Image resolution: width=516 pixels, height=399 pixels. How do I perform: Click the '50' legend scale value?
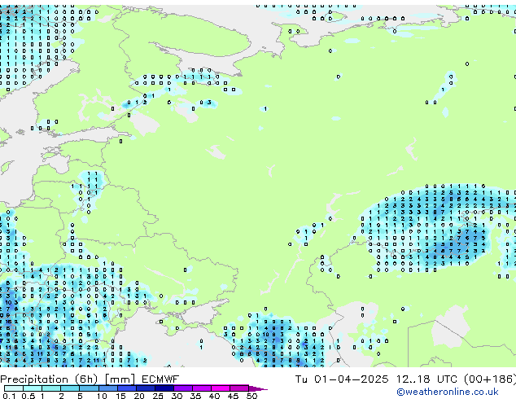pos(251,396)
